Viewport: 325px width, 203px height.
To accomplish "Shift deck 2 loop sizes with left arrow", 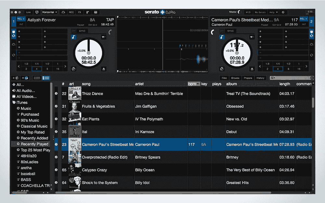I will tap(260, 66).
